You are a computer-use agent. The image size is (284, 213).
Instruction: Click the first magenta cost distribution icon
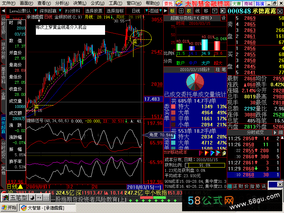pos(201,153)
